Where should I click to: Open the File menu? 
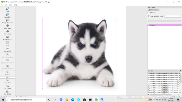[x=2, y=5]
